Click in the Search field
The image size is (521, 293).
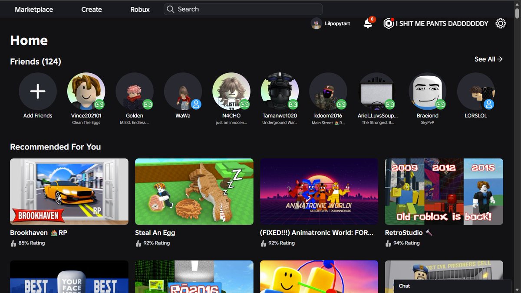pos(243,9)
